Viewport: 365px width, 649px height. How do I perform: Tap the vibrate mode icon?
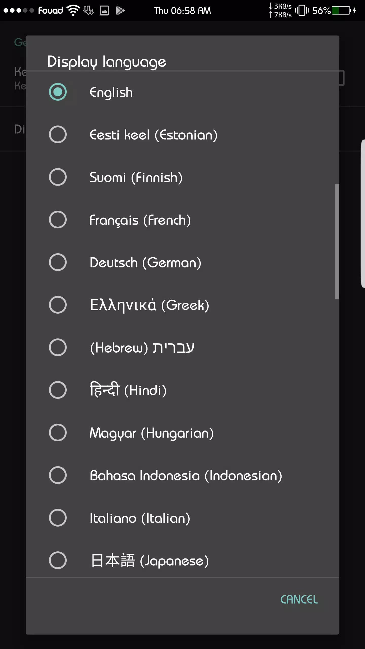click(302, 11)
